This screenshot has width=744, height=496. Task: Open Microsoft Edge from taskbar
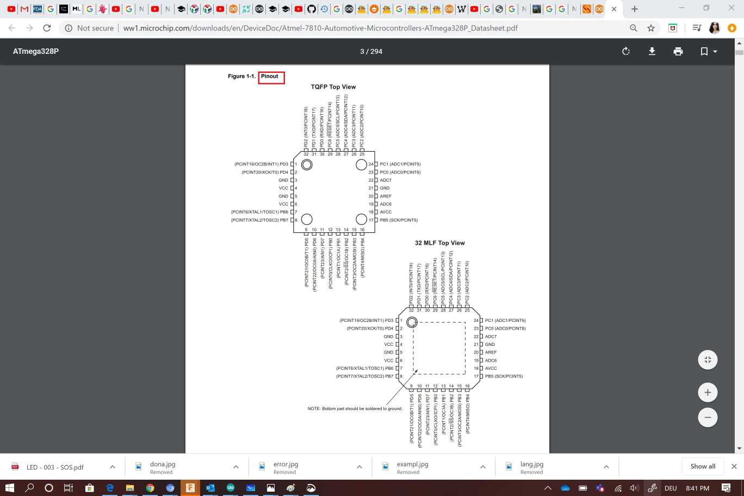pos(110,488)
